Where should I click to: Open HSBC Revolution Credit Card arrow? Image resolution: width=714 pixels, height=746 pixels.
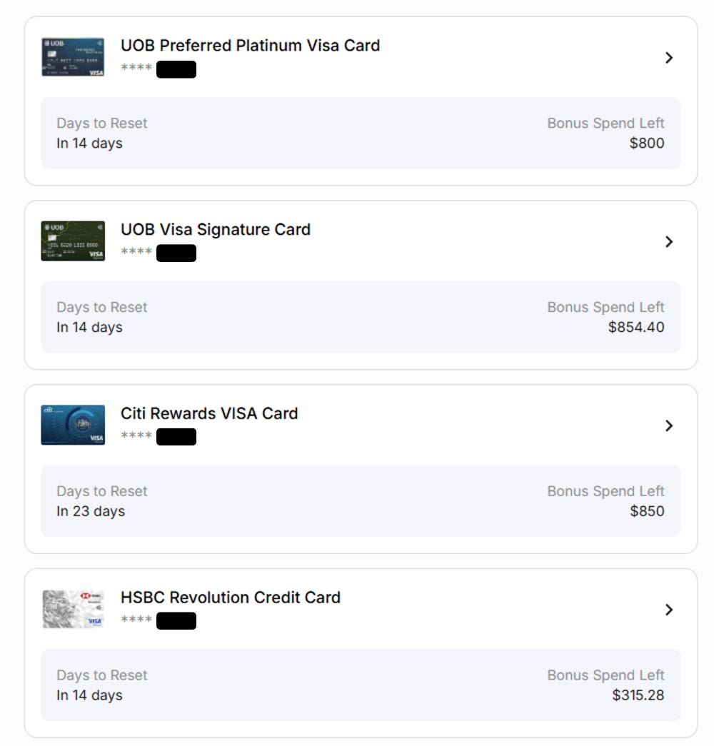point(669,610)
